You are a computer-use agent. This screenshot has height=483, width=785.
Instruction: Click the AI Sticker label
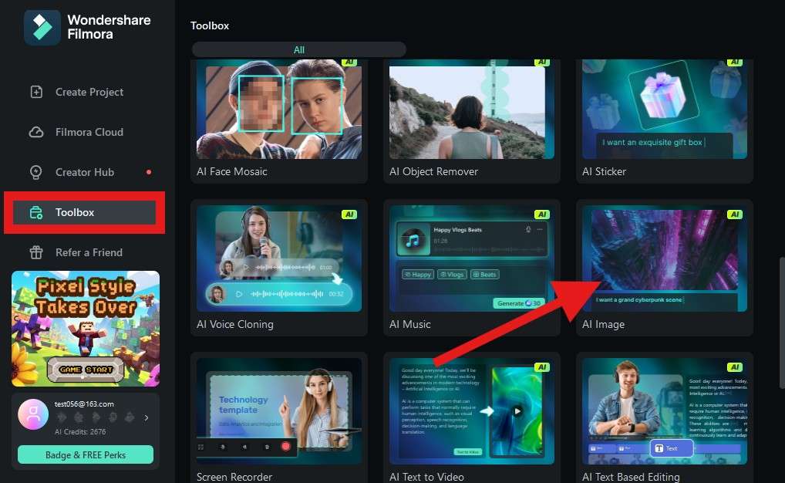click(604, 171)
